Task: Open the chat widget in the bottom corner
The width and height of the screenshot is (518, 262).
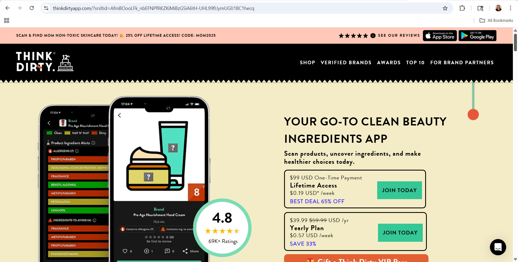Action: (498, 247)
